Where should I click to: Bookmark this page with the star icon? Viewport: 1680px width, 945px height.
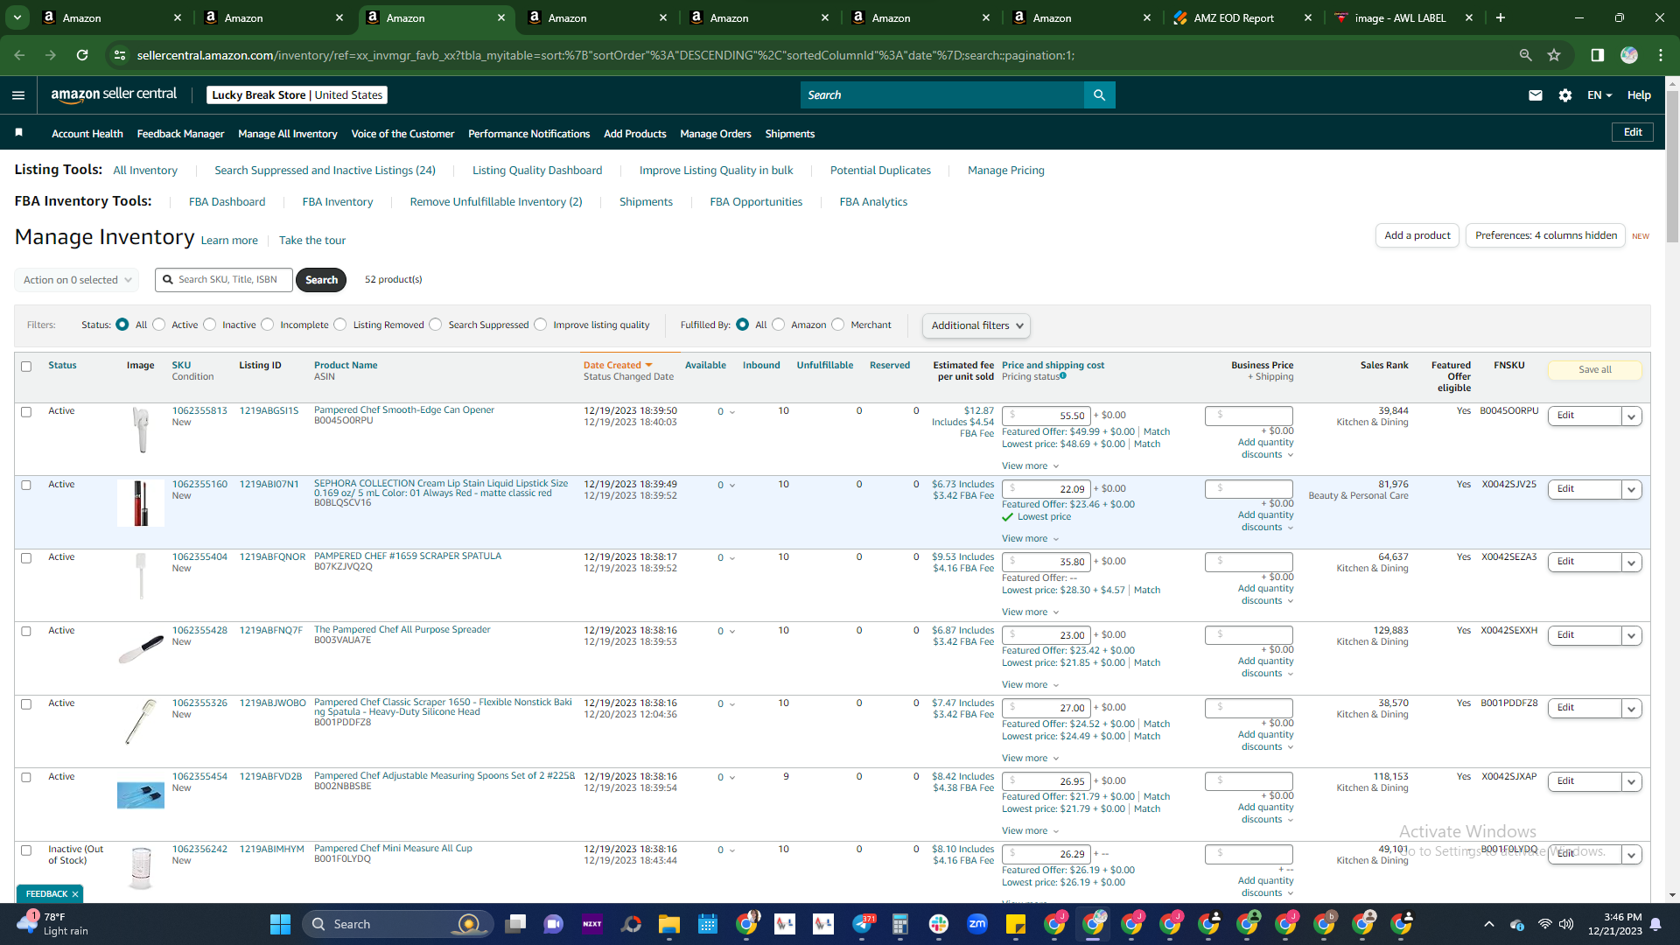pos(1554,55)
